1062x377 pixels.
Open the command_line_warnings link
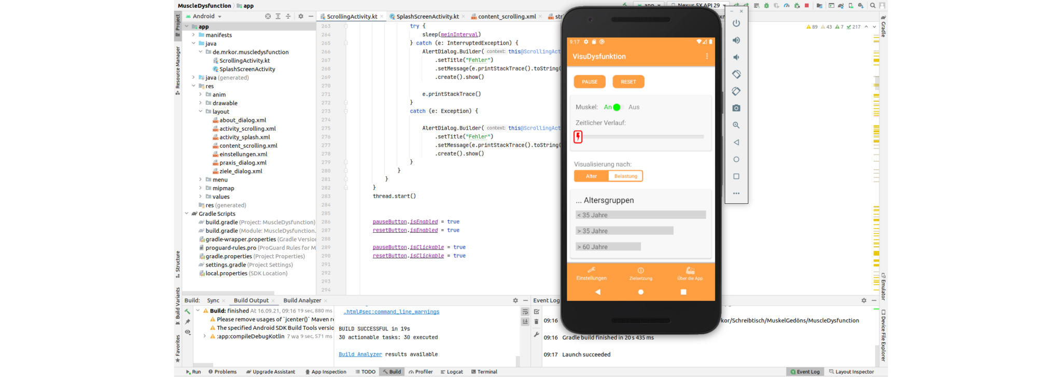click(x=391, y=312)
